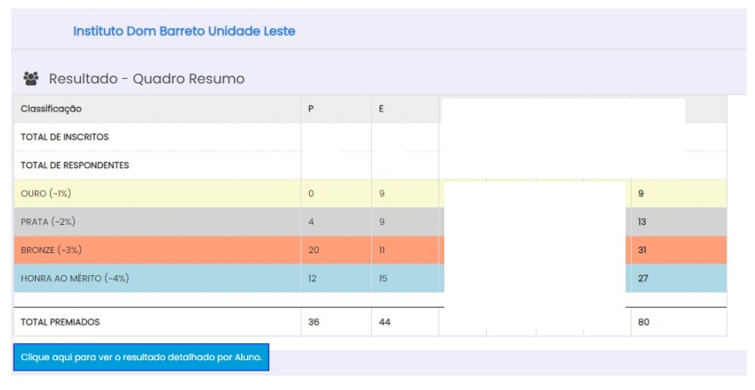Select the Classificação column header
755x390 pixels.
point(51,109)
